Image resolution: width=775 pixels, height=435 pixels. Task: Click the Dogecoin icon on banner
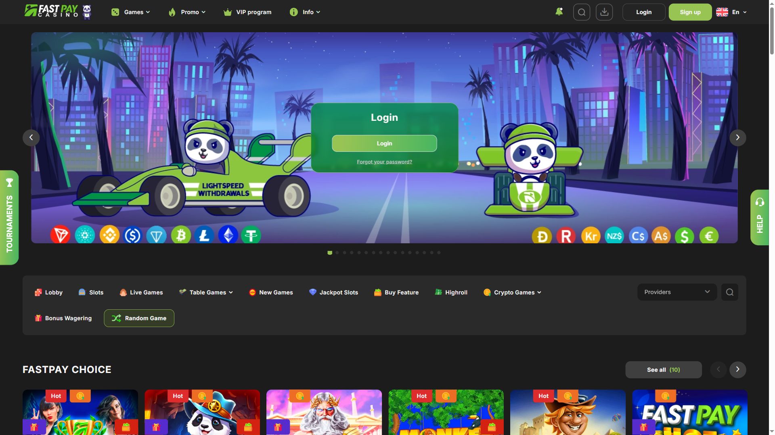click(542, 236)
